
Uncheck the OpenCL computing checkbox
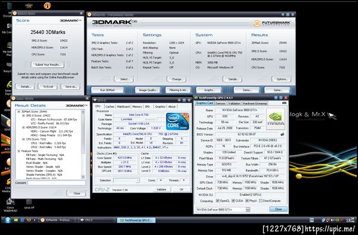point(218,201)
